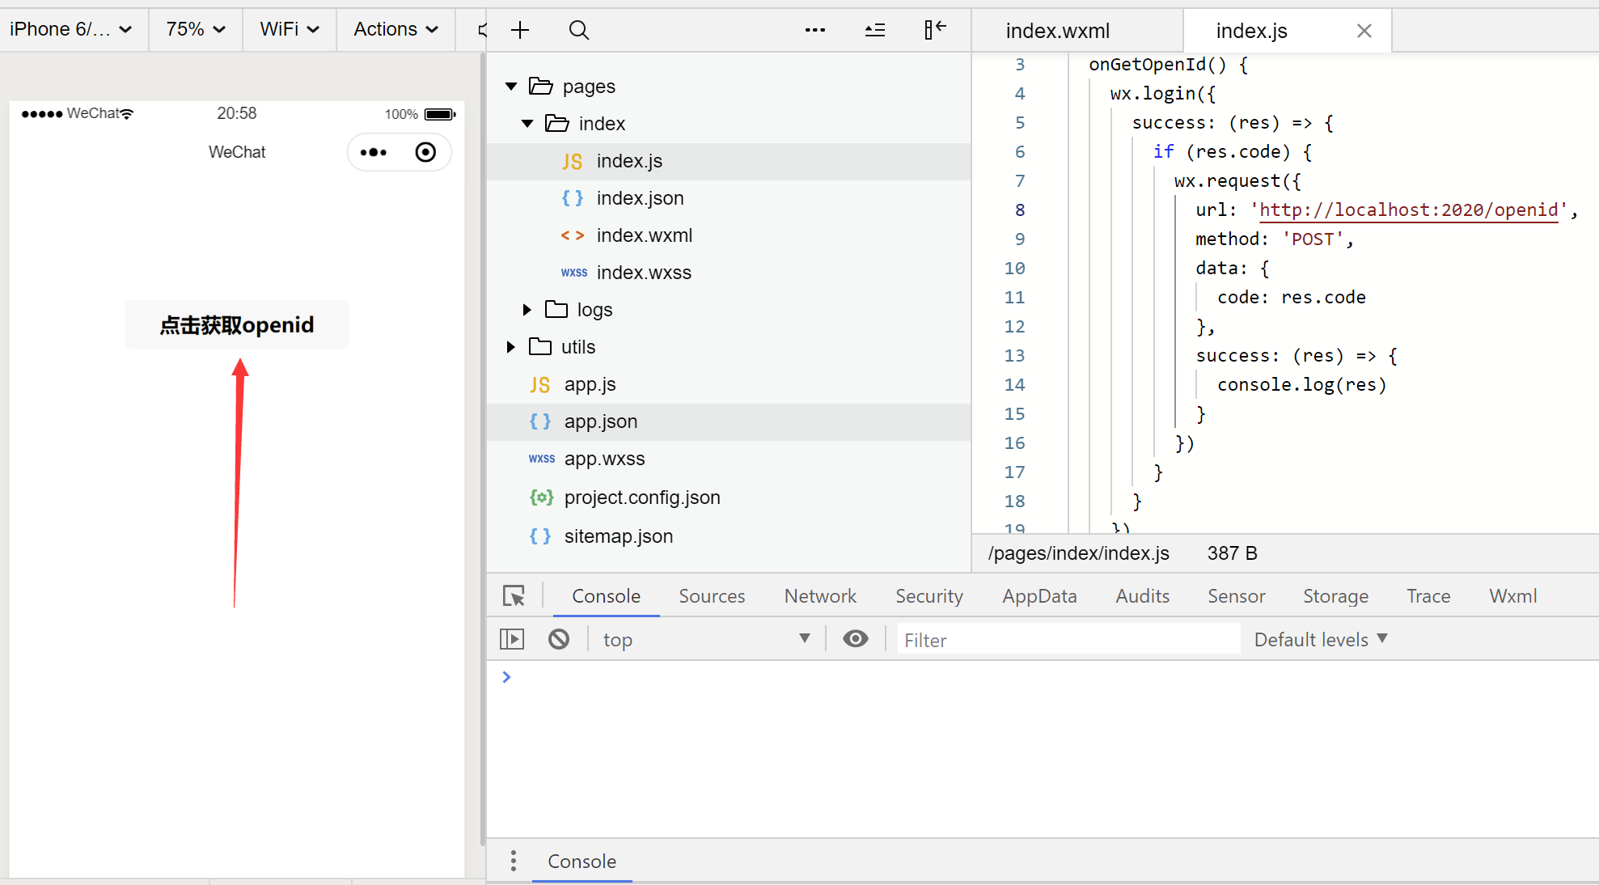Screen dimensions: 1599x885
Task: Open sitemap.json file
Action: [729, 536]
